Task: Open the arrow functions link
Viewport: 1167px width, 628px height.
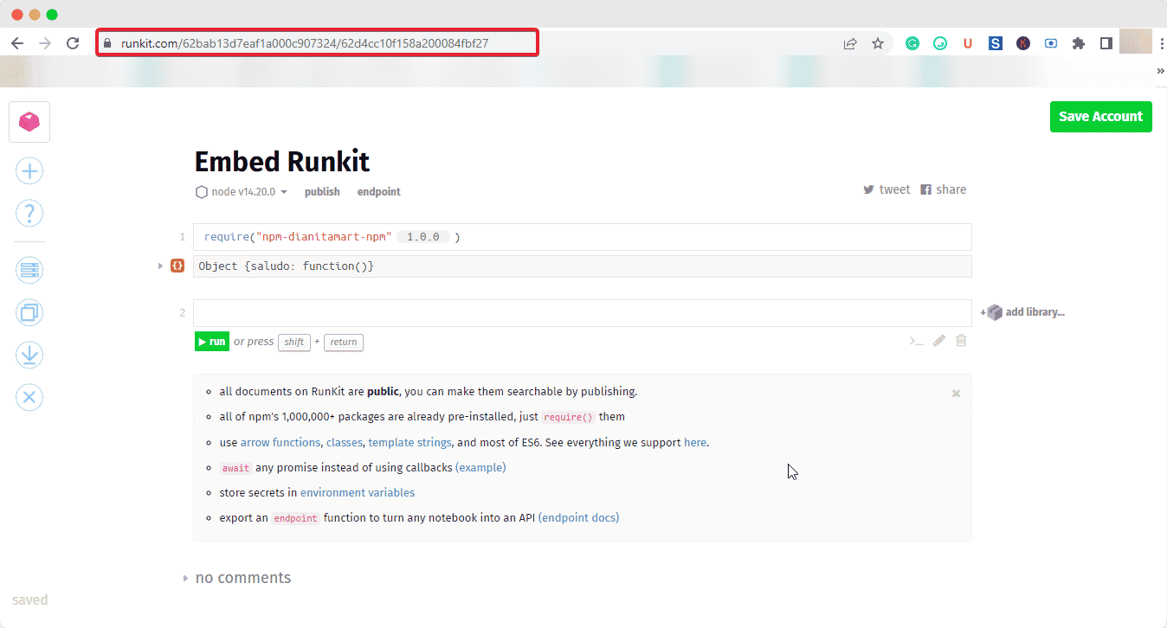Action: pyautogui.click(x=280, y=442)
